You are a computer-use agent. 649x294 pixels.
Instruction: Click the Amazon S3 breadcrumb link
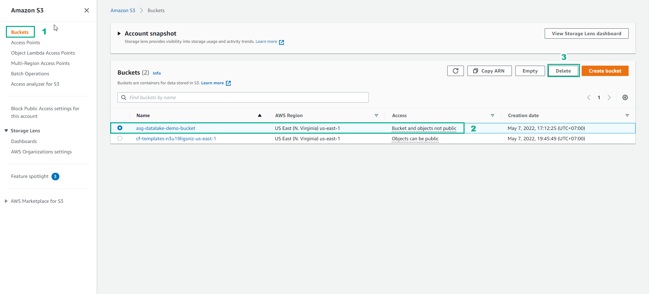point(123,10)
